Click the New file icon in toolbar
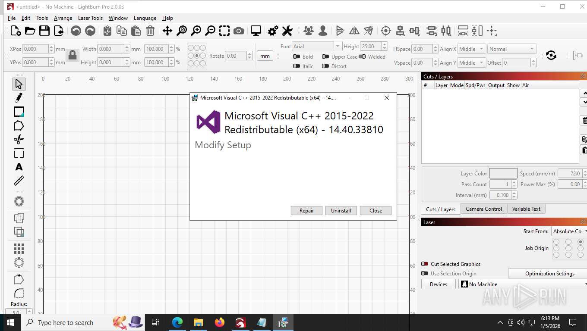The width and height of the screenshot is (587, 331). 16,31
